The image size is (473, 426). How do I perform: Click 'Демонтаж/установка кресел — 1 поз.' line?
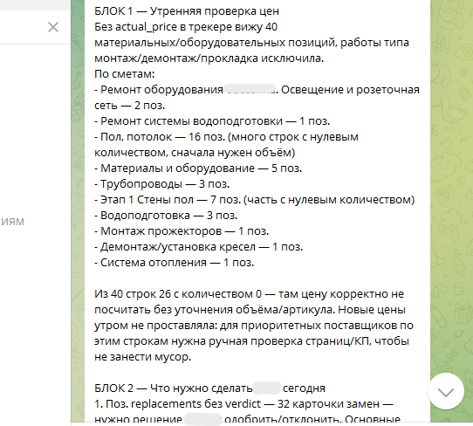pyautogui.click(x=198, y=247)
